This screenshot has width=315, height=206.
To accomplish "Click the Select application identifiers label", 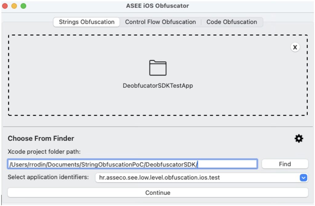I will pos(48,177).
